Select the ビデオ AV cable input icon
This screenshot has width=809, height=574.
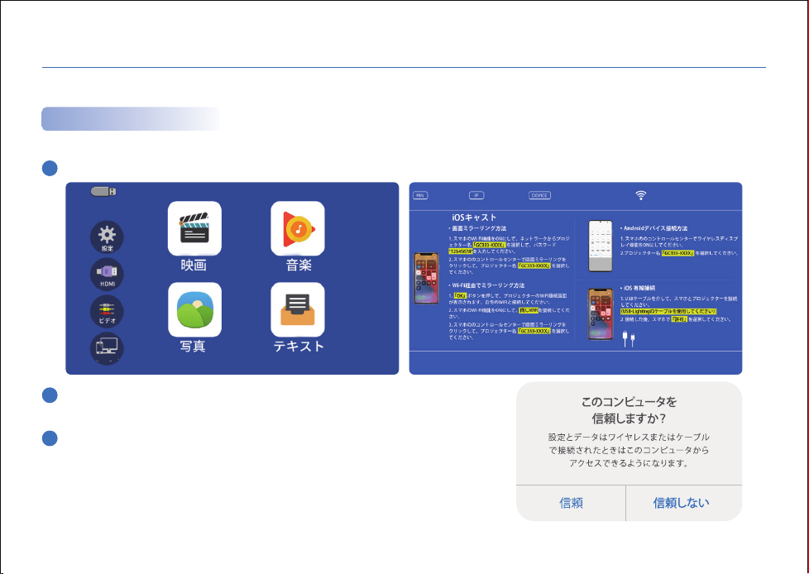pyautogui.click(x=107, y=311)
